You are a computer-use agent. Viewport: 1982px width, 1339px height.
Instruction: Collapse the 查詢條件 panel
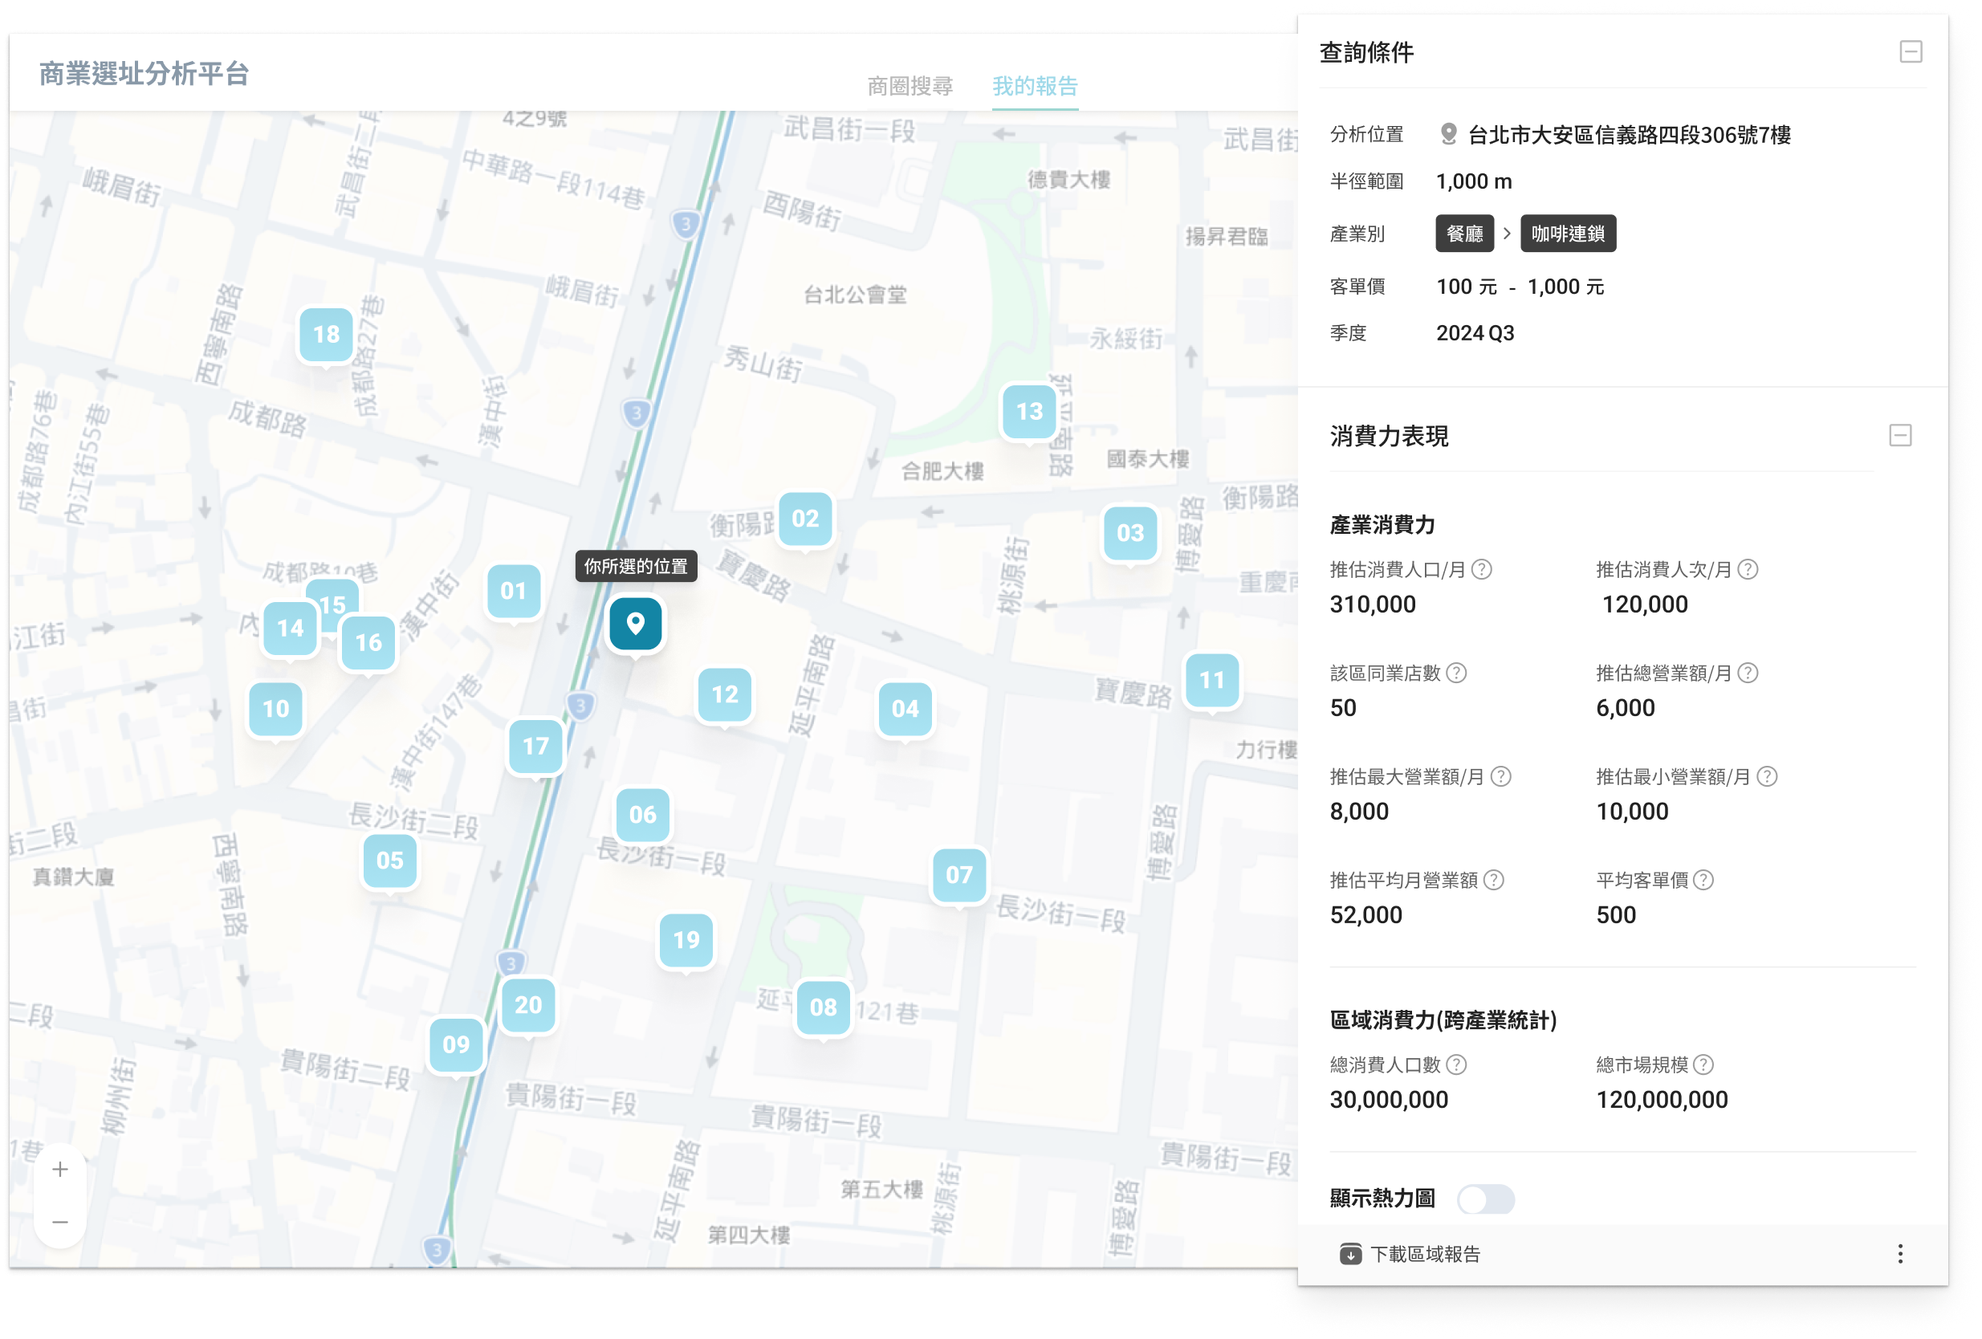(1911, 52)
